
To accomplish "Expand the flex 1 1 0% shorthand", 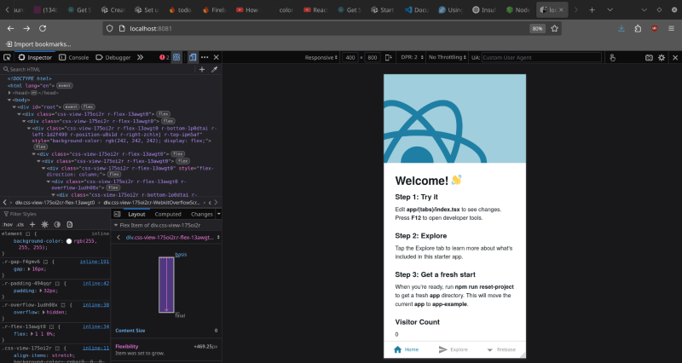I will [x=32, y=334].
